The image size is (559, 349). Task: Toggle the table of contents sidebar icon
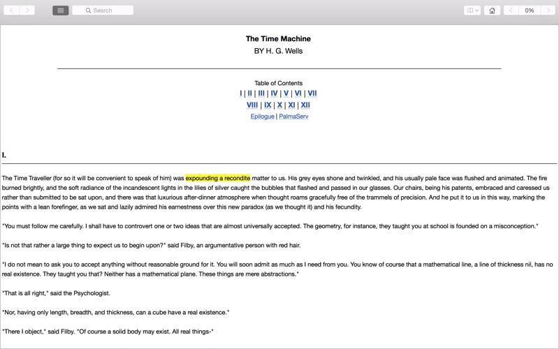pyautogui.click(x=61, y=10)
